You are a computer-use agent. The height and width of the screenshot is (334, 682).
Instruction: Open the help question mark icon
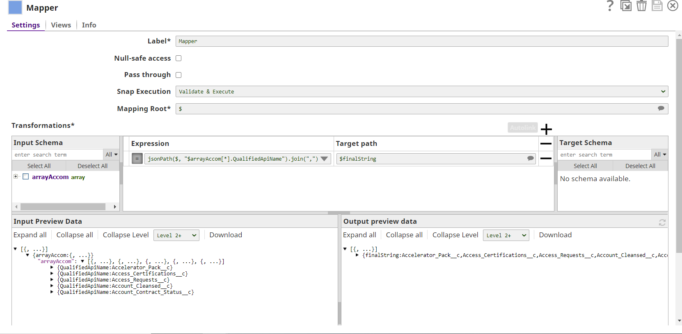(x=610, y=6)
